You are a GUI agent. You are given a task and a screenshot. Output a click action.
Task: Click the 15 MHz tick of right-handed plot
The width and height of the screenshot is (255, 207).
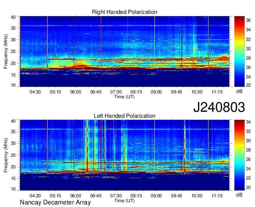[13, 75]
